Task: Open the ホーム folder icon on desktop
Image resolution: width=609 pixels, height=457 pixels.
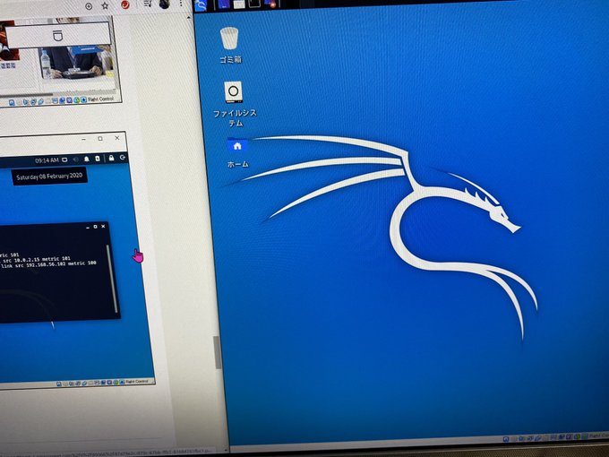Action: coord(237,152)
